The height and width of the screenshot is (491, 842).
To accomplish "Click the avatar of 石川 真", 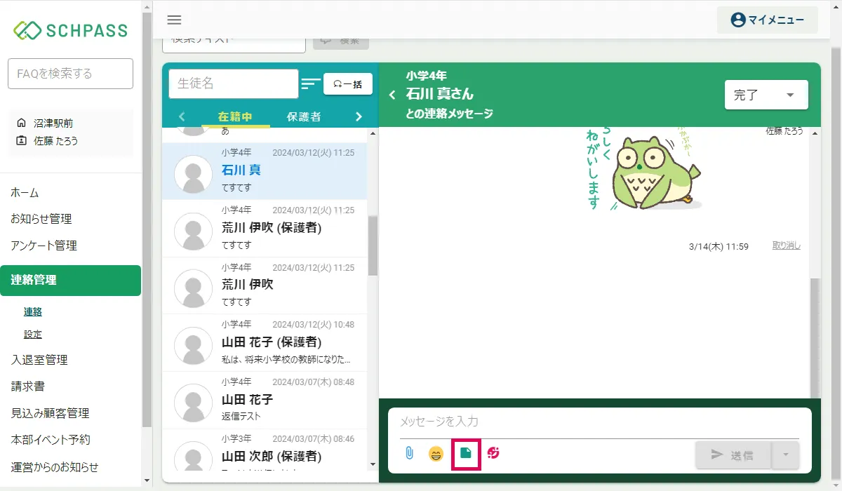I will [194, 174].
